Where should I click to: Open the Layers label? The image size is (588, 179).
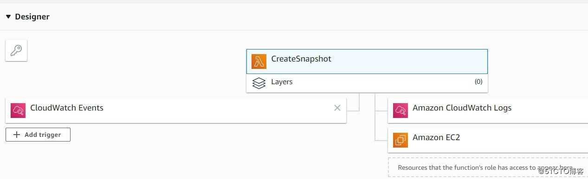coord(282,82)
